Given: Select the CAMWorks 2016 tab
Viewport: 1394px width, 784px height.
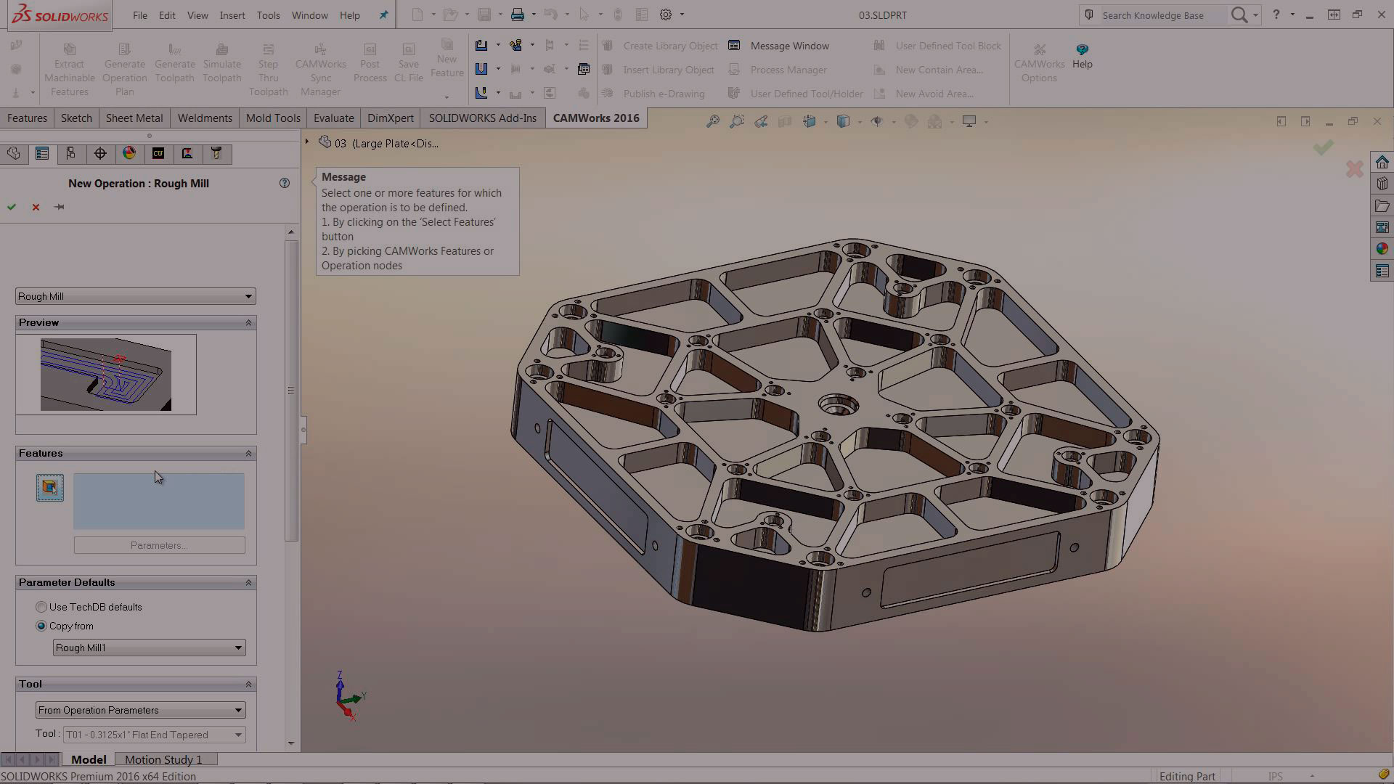Looking at the screenshot, I should [x=596, y=118].
